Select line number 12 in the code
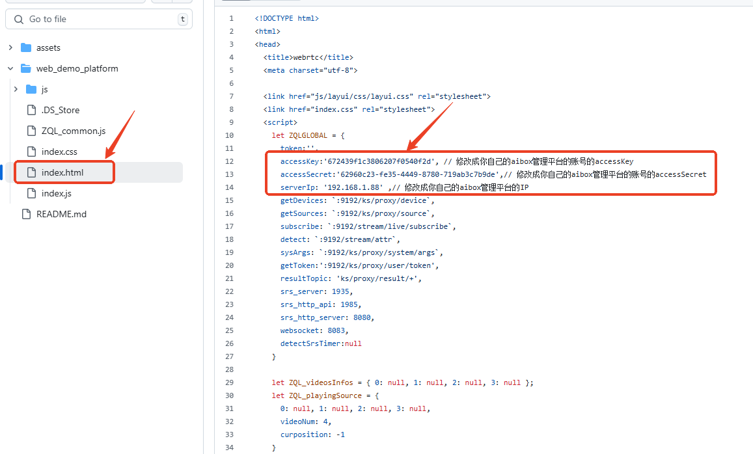This screenshot has width=753, height=454. (x=229, y=161)
